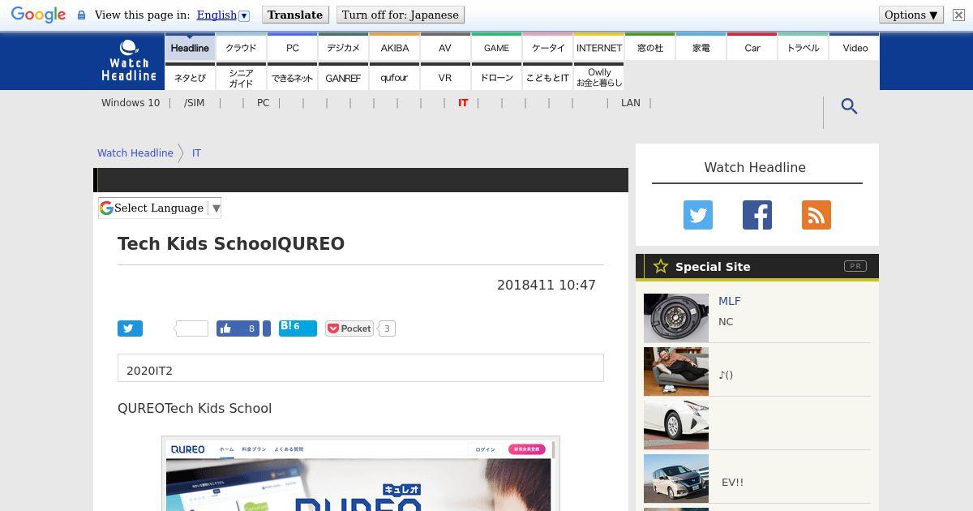
Task: Select the GAME tab
Action: [x=496, y=47]
